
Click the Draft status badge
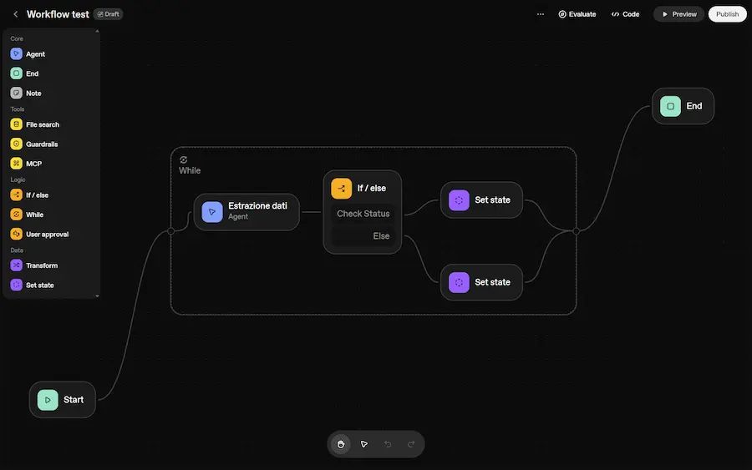(x=108, y=14)
